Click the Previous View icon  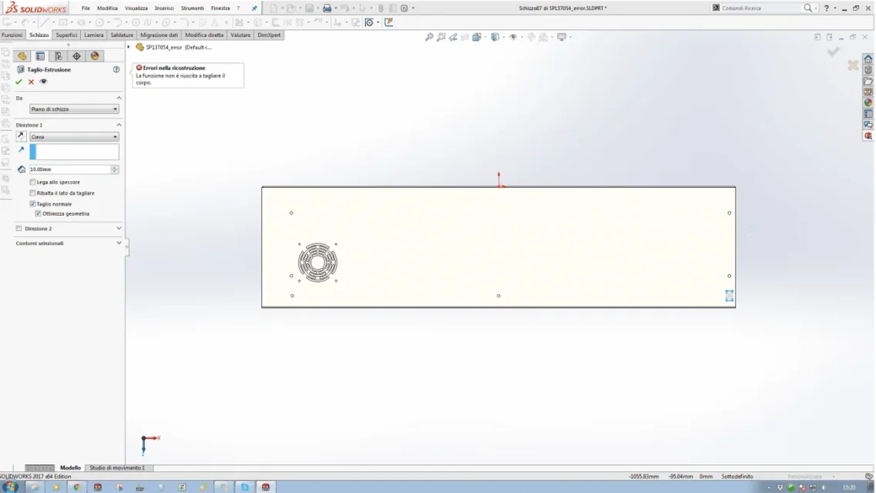pyautogui.click(x=453, y=37)
